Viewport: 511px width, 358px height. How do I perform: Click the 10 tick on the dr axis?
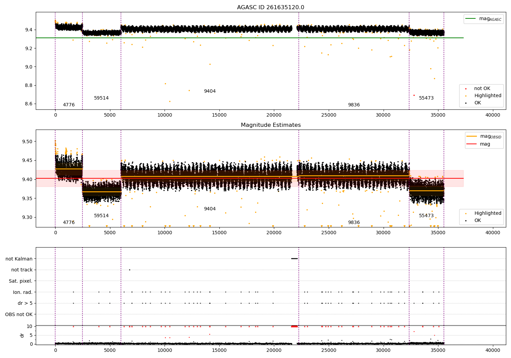coord(30,326)
